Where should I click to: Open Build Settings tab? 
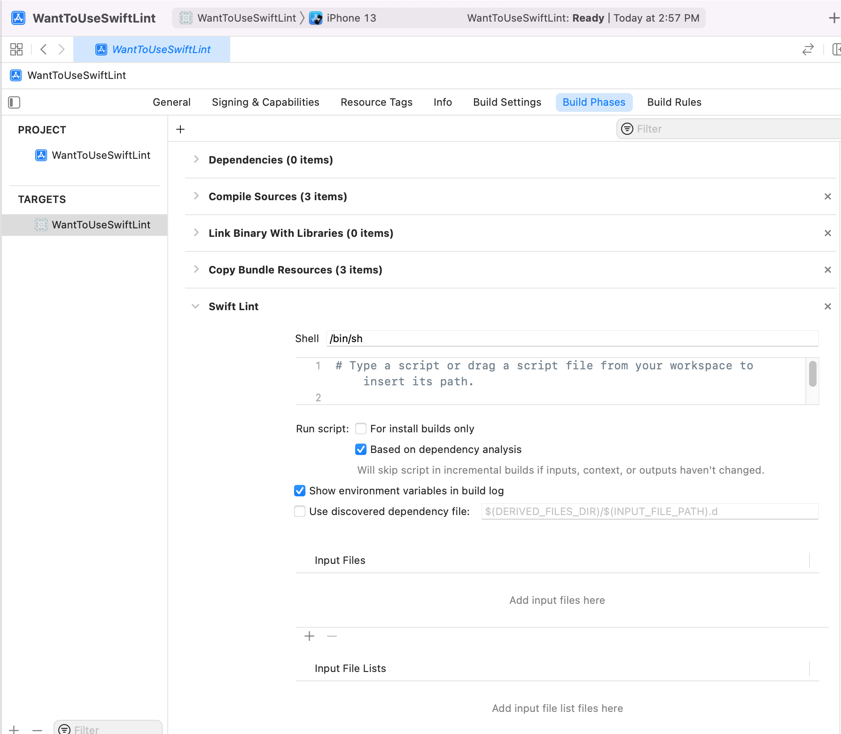coord(507,102)
